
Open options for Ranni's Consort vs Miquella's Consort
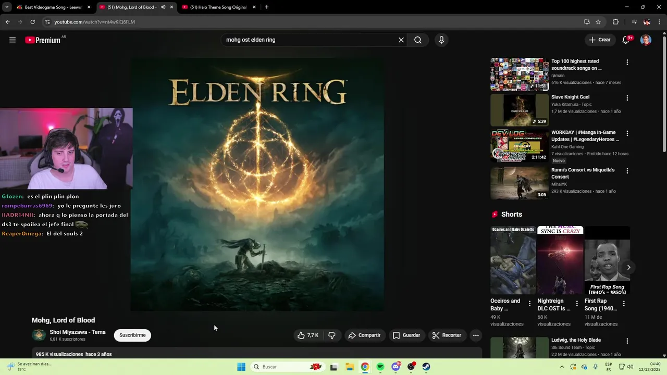click(627, 171)
